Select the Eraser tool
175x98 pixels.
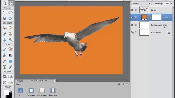(11, 49)
